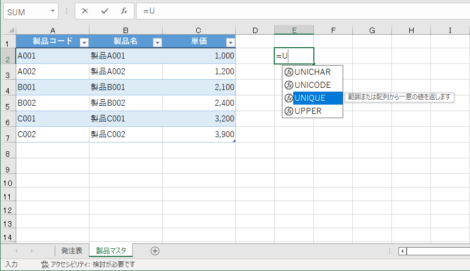This screenshot has height=271, width=470.
Task: Switch to the 製品マスタ sheet tab
Action: coord(111,250)
